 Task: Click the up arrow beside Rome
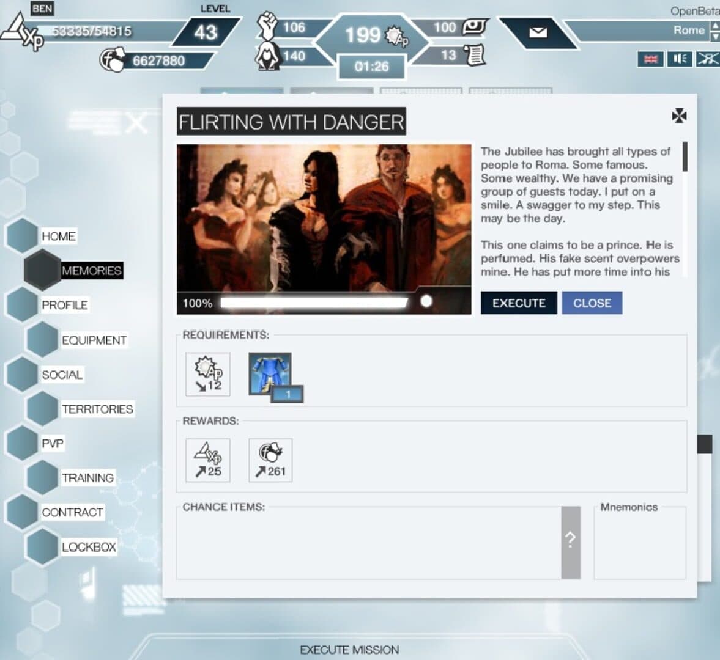click(x=715, y=26)
